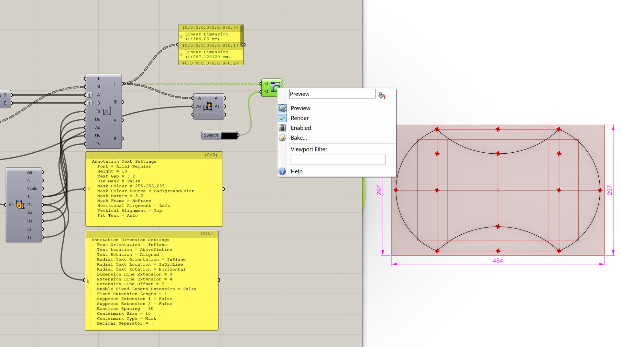The image size is (621, 347).
Task: Open Help... from the context menu
Action: 299,171
